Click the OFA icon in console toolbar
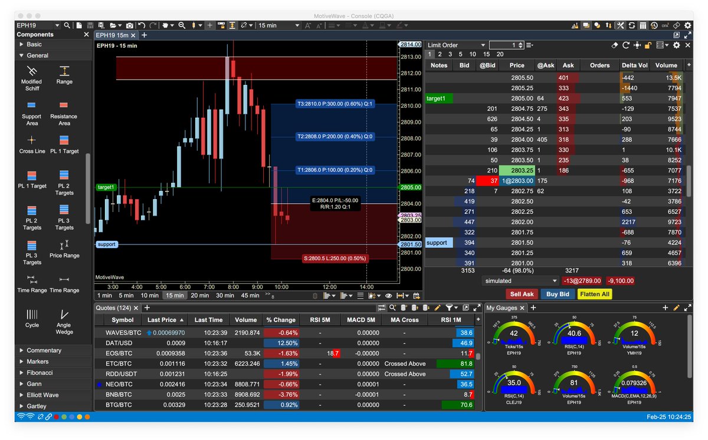 pos(666,25)
